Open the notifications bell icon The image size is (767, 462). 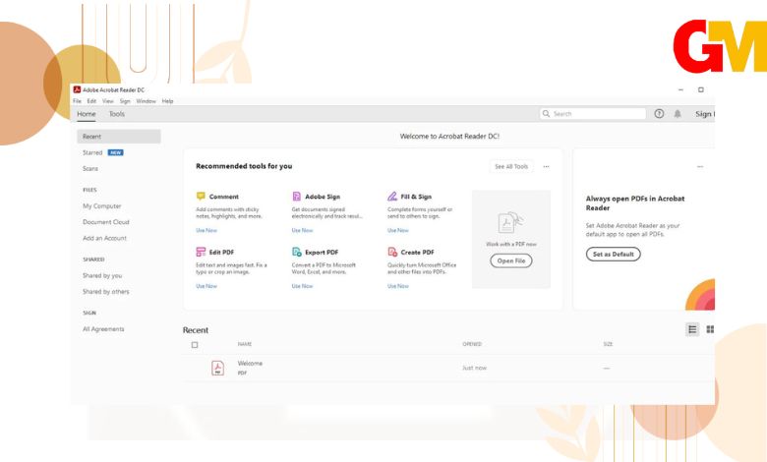point(678,113)
